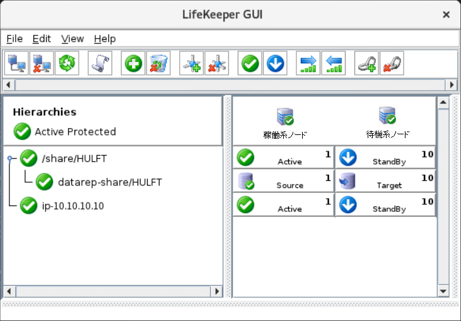Click the hierarchy panel scroll right arrow
Image resolution: width=461 pixels, height=321 pixels.
click(217, 291)
